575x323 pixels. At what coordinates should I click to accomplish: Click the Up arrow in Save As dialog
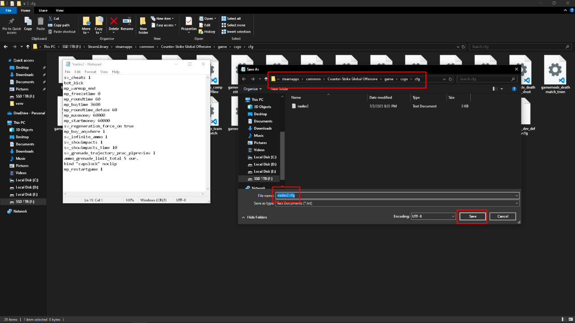click(x=266, y=79)
